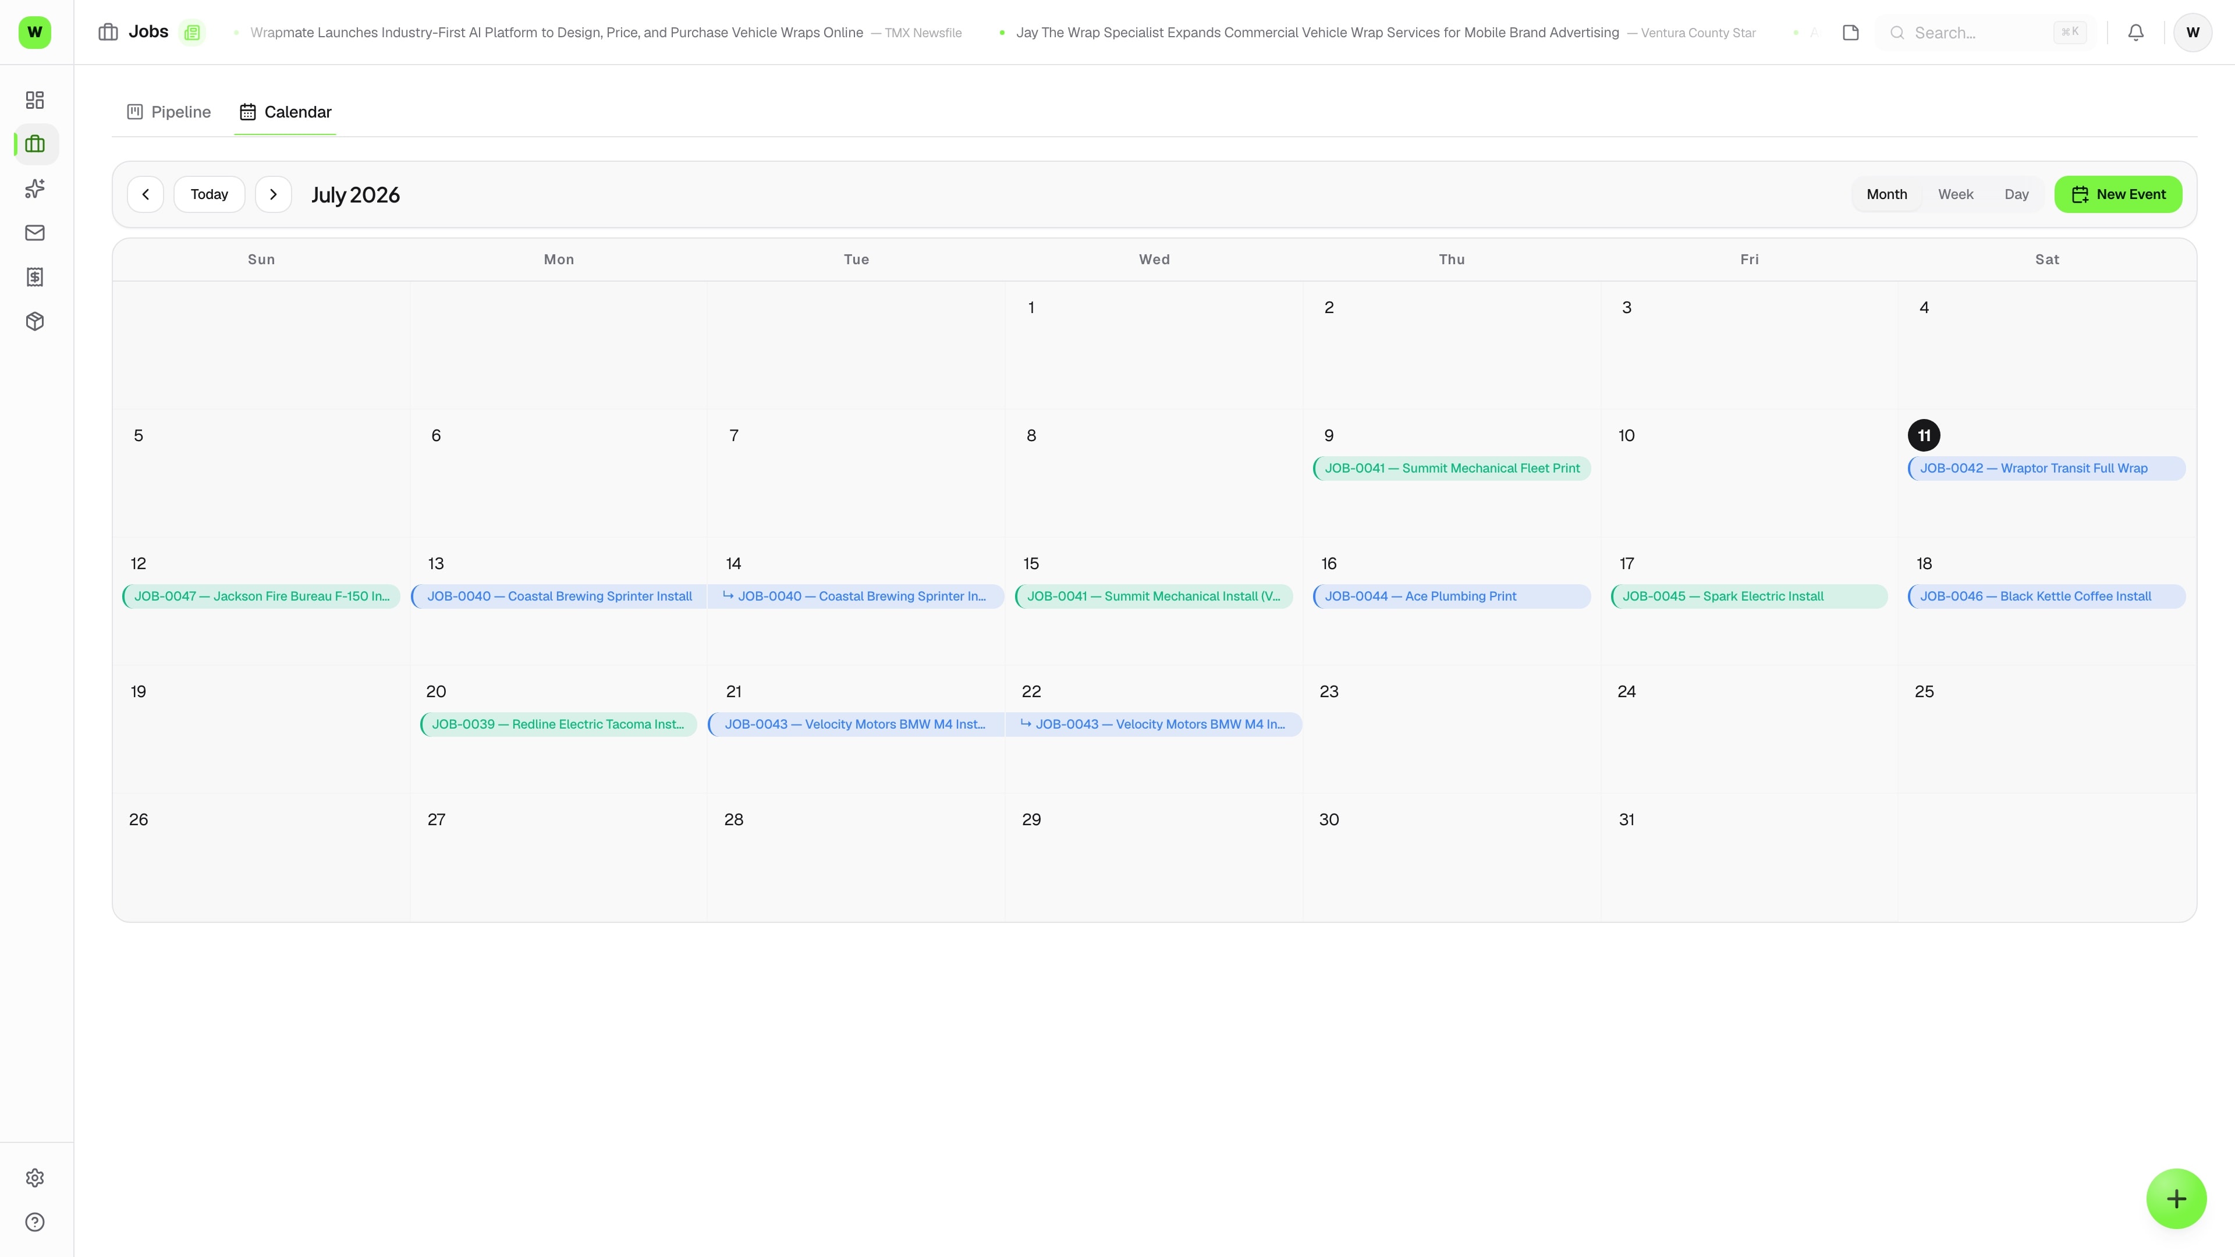The image size is (2235, 1257).
Task: Open the Invoices receipt icon in sidebar
Action: tap(35, 277)
